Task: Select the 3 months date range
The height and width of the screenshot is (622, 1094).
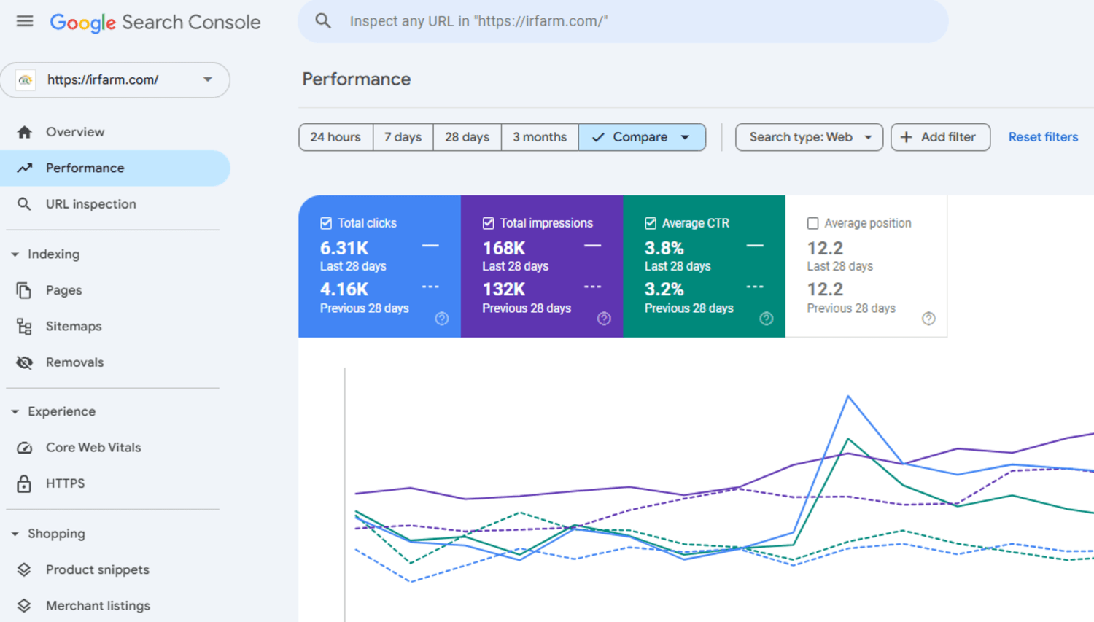Action: point(540,137)
